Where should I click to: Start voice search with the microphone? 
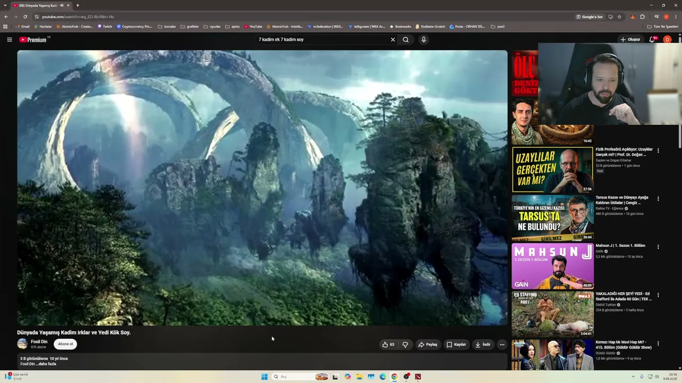424,39
